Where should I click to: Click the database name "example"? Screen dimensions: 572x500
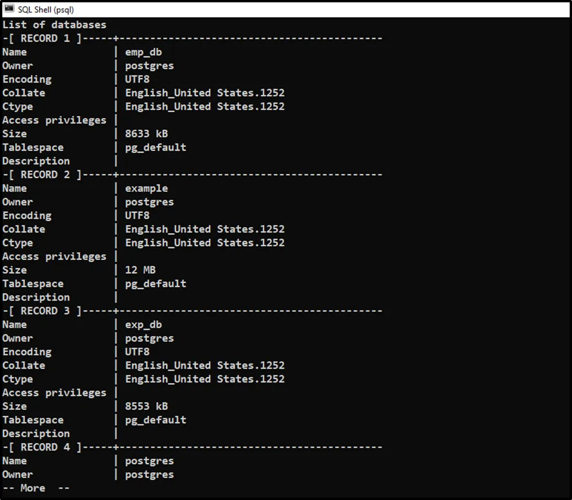(x=147, y=188)
